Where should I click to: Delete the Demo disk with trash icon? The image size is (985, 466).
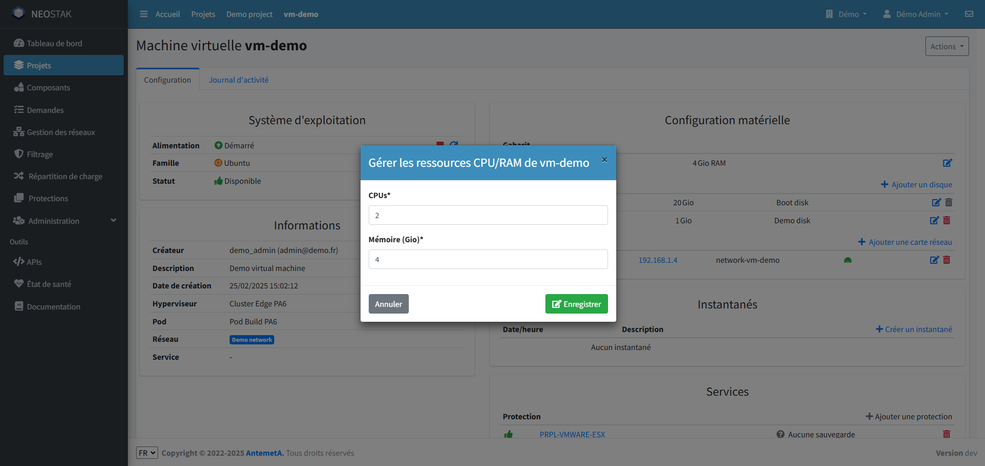click(946, 221)
